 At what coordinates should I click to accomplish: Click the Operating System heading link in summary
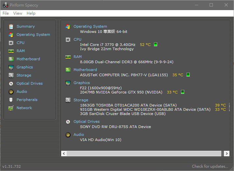click(x=90, y=26)
